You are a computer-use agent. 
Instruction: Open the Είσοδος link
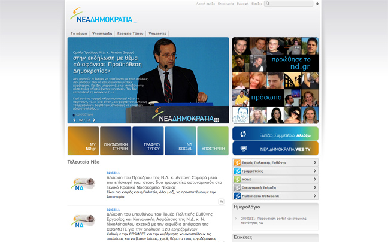257,4
